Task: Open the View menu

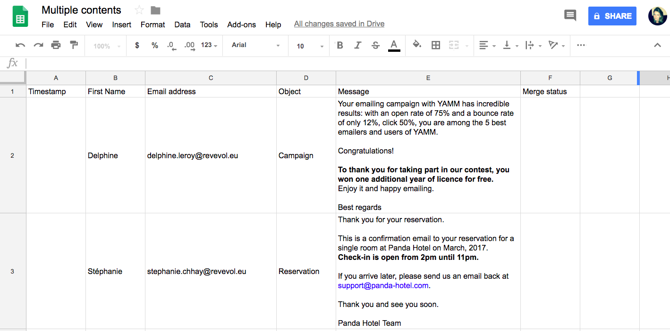Action: tap(94, 24)
